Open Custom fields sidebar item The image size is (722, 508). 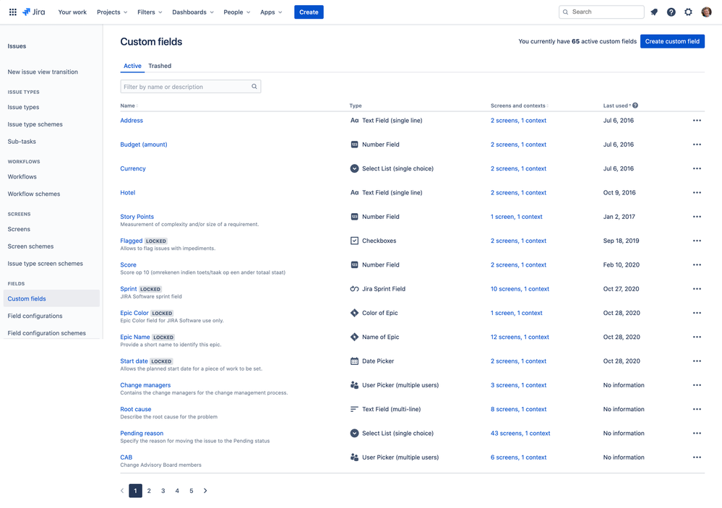[51, 298]
